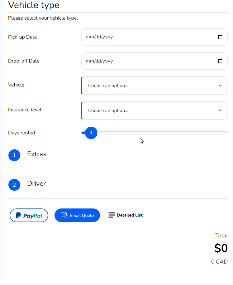Expand the Vehicle dropdown chevron
This screenshot has height=285, width=233.
(x=220, y=86)
